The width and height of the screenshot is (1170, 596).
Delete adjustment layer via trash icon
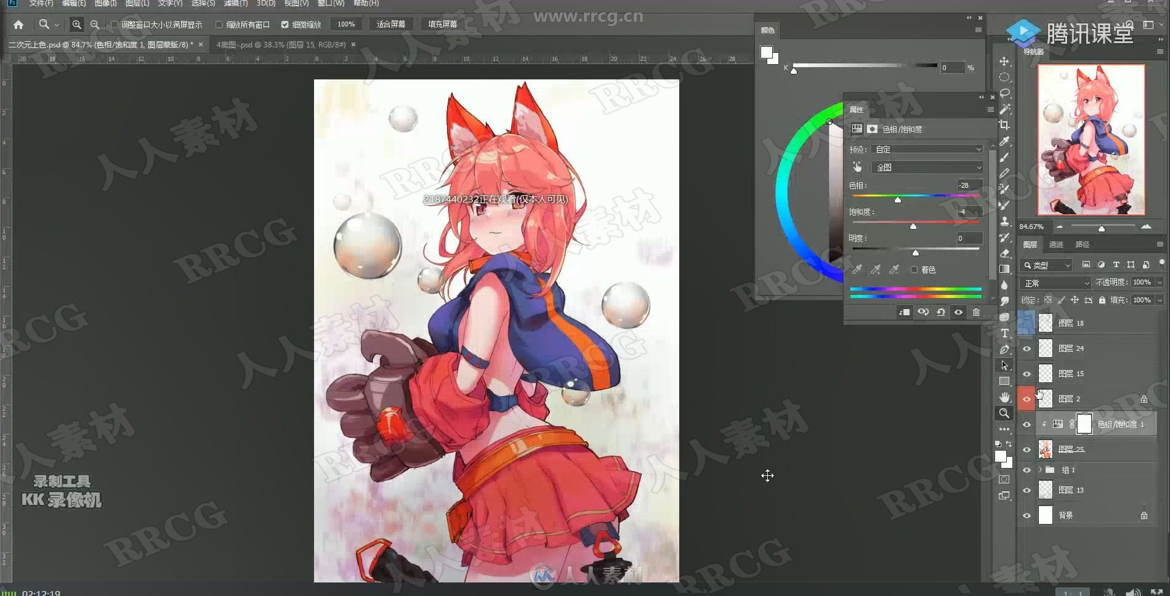click(x=976, y=312)
